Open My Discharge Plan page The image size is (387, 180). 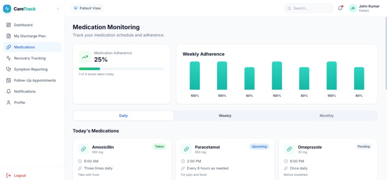point(32,36)
